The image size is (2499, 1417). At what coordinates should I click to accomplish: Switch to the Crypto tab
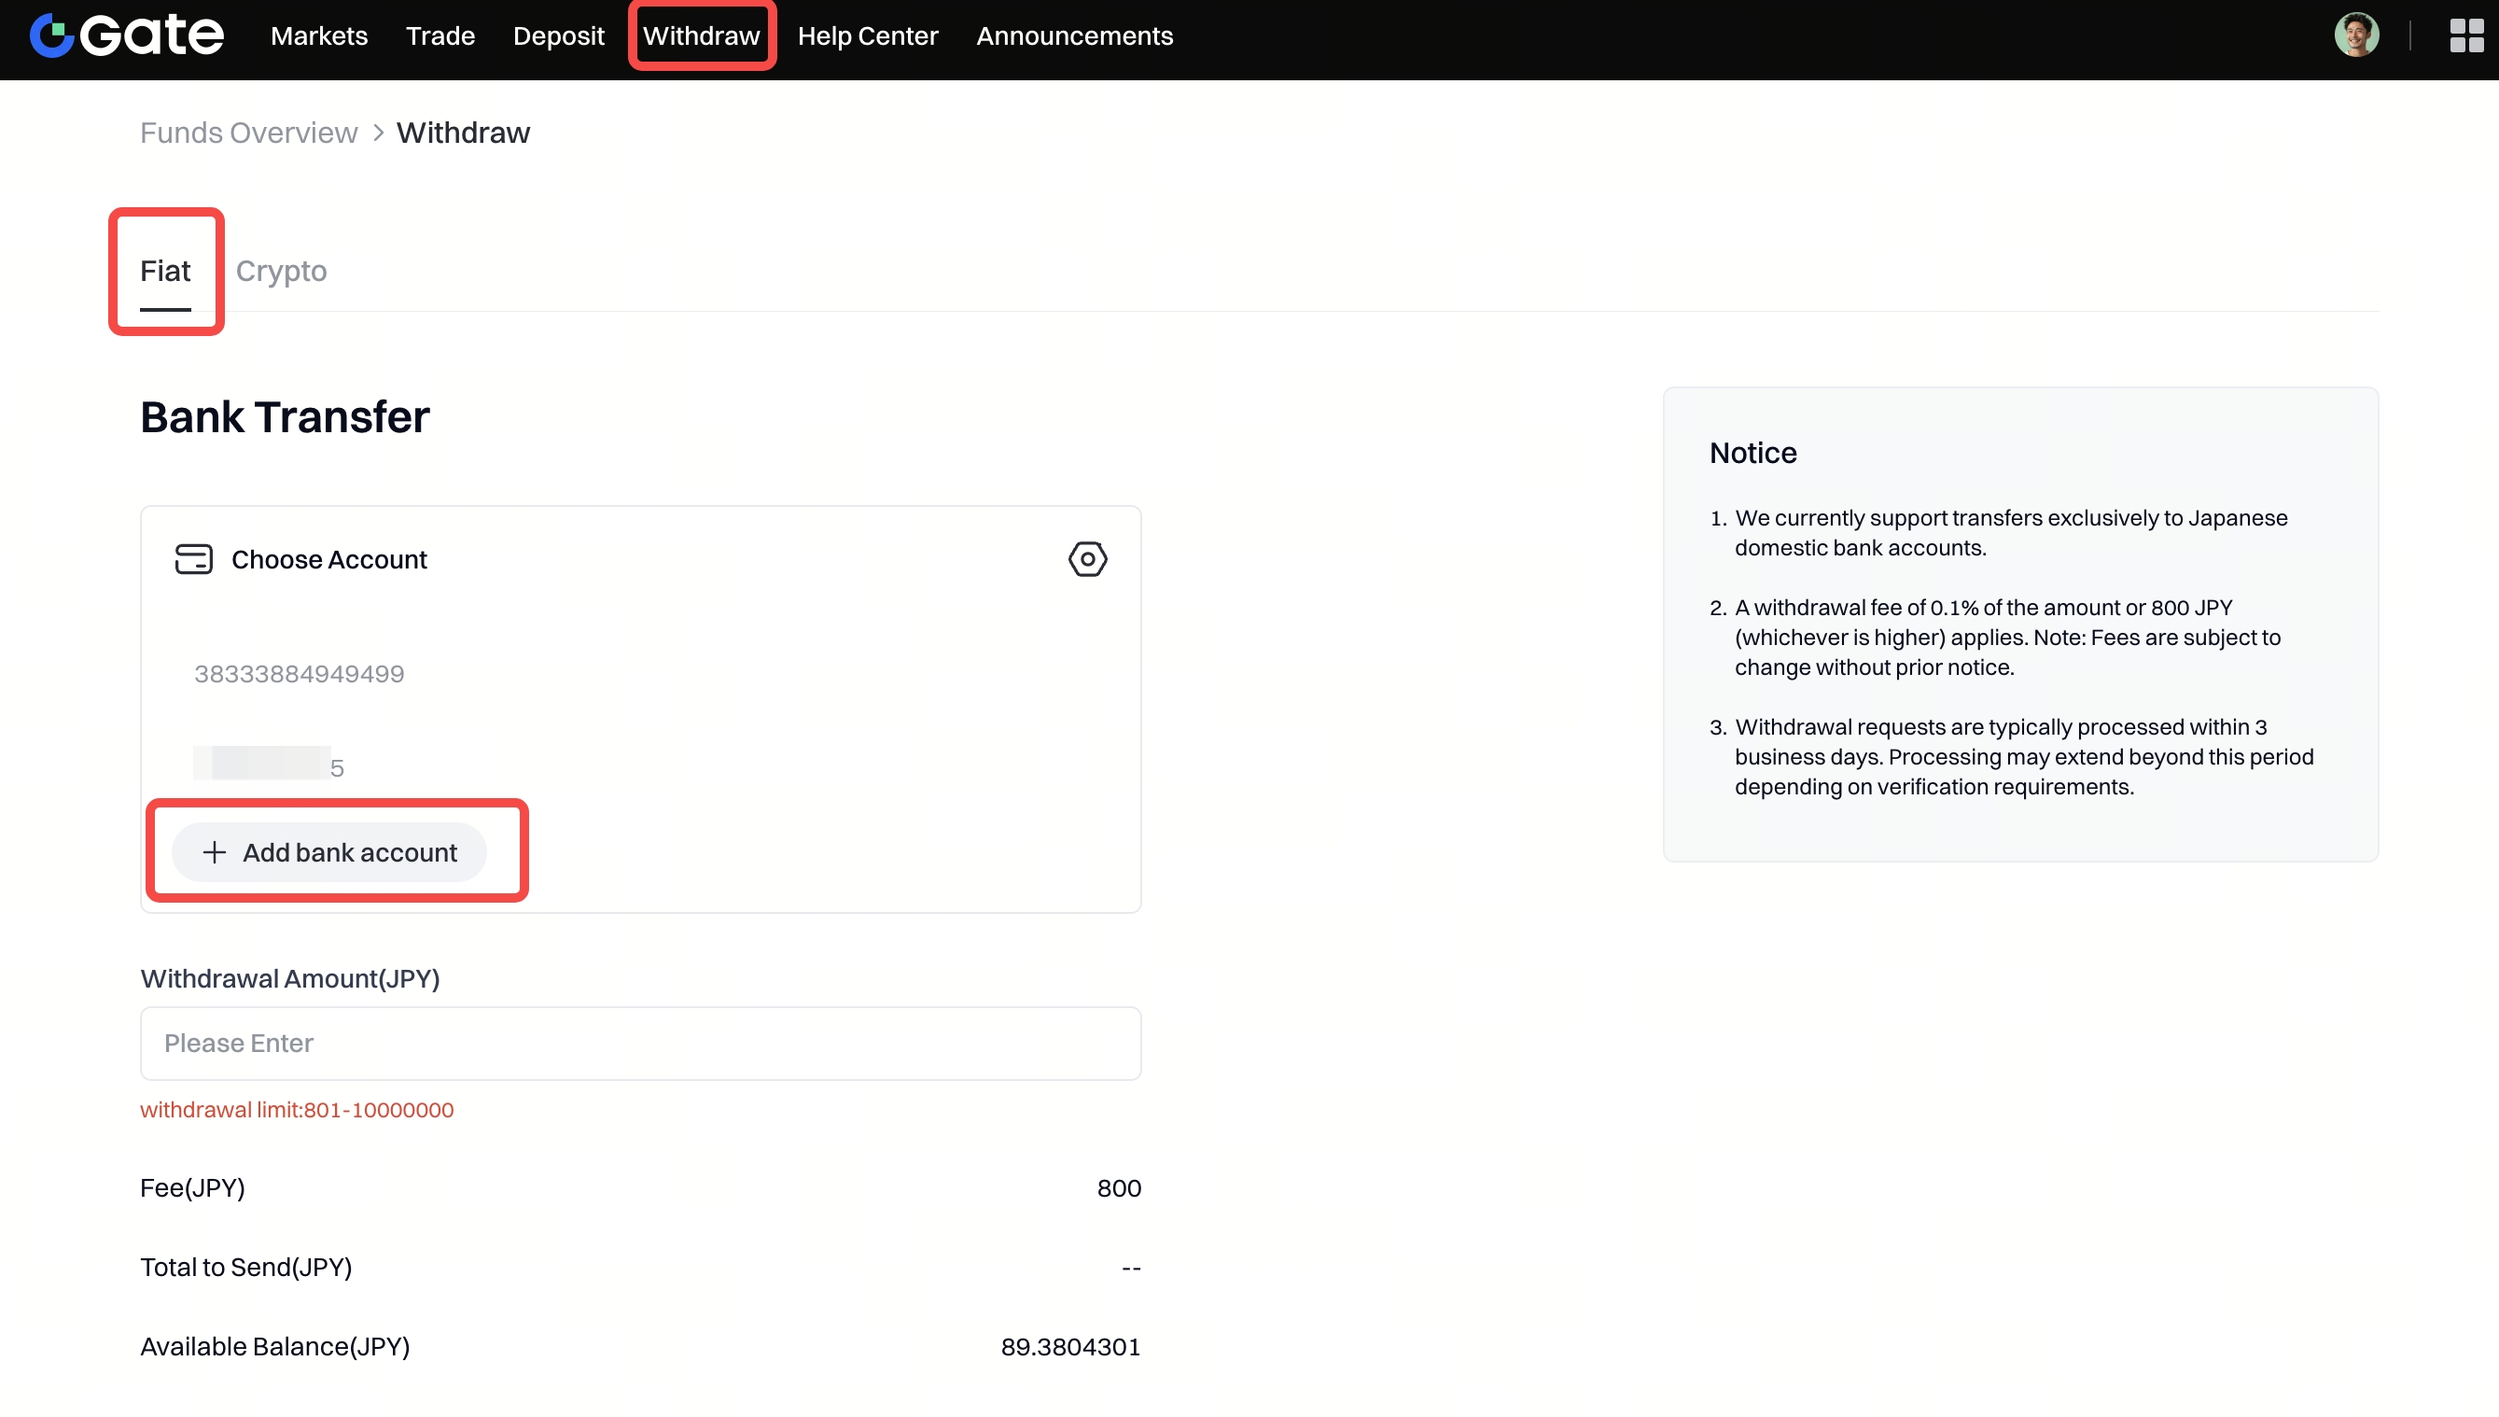[x=281, y=271]
